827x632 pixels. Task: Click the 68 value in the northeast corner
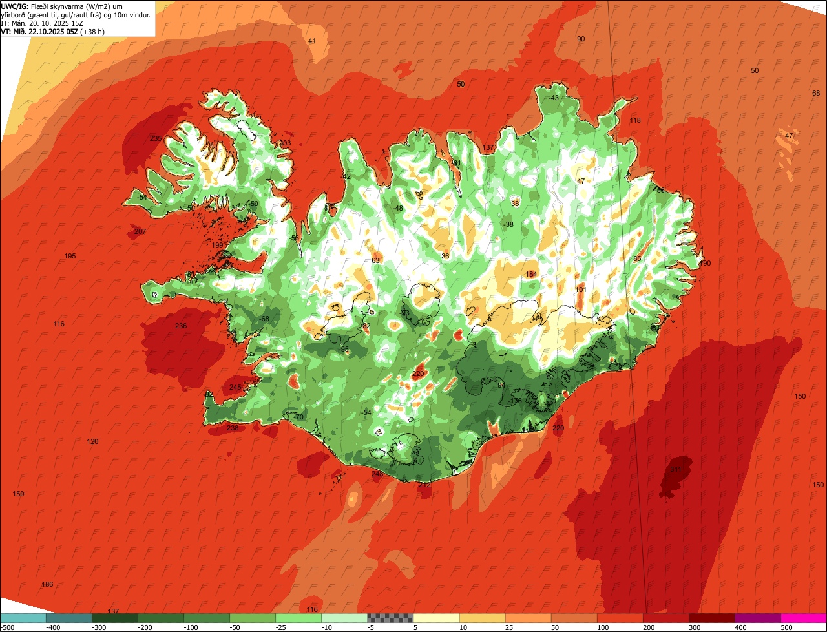[816, 93]
